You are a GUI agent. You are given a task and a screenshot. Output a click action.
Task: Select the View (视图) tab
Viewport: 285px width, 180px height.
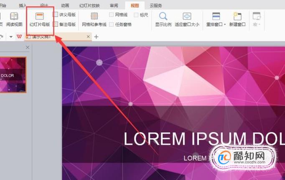click(x=135, y=5)
